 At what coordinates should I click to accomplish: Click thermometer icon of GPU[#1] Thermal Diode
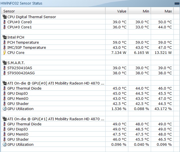4,124
